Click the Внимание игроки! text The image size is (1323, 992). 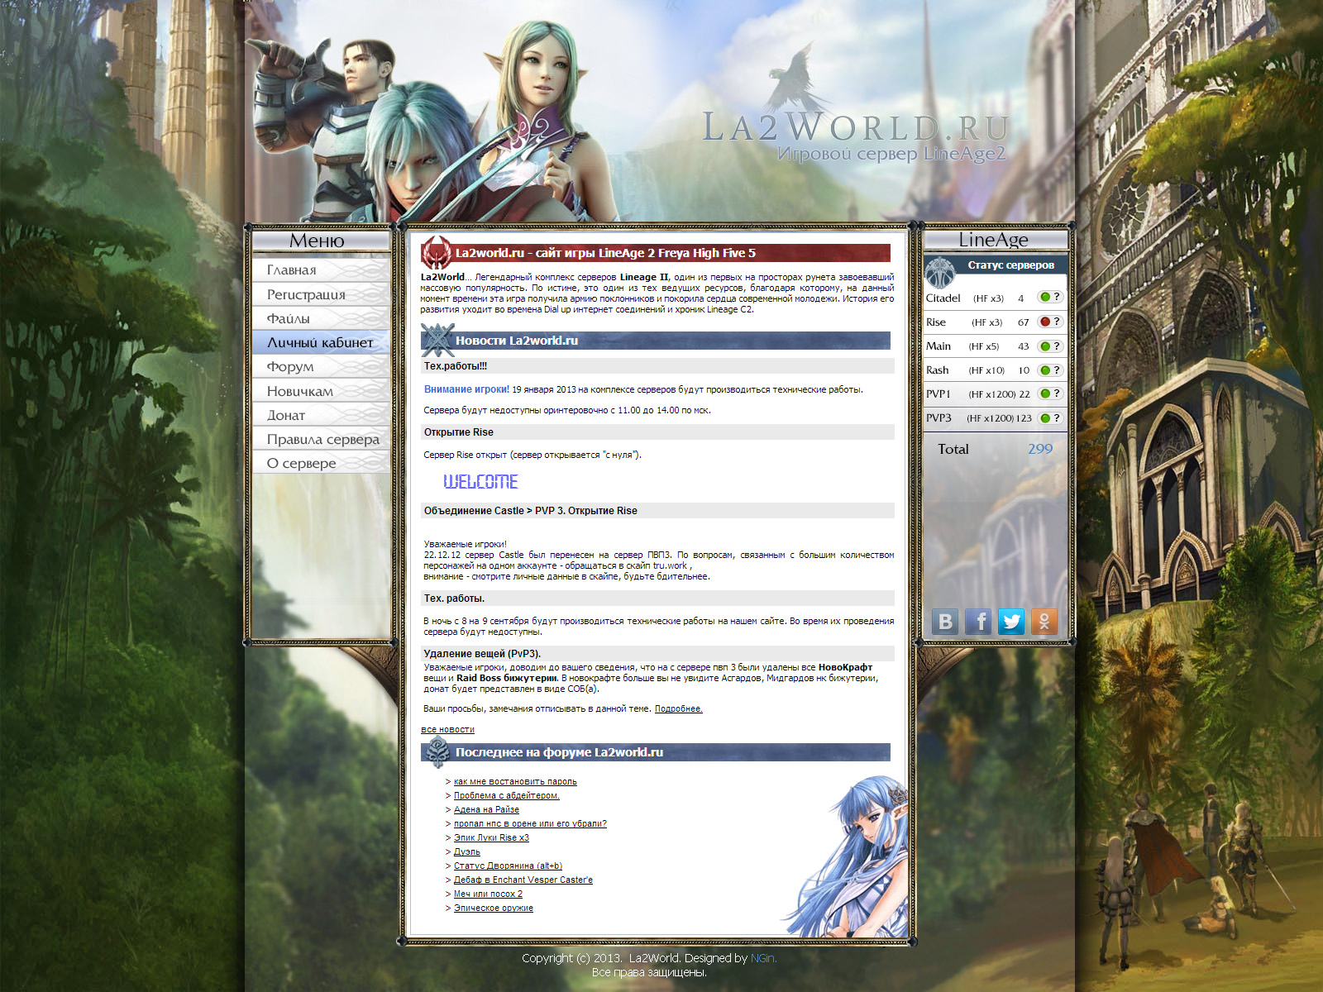point(467,389)
